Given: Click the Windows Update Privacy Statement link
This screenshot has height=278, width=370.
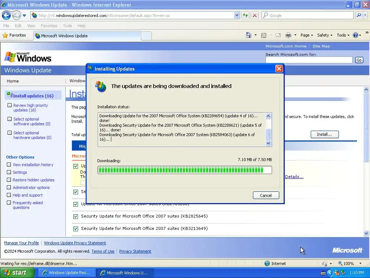Looking at the screenshot, I should [75, 243].
